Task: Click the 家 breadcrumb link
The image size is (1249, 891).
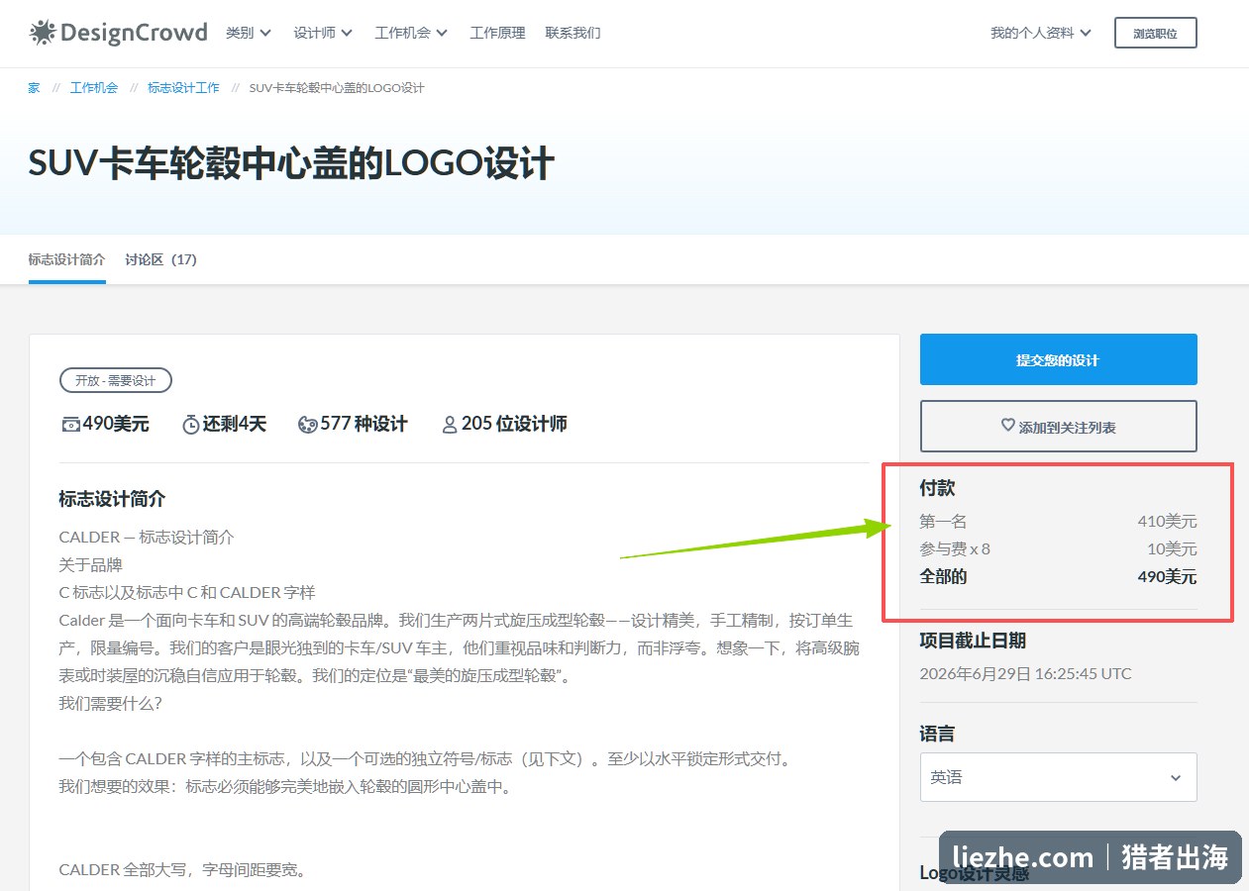Action: point(34,88)
